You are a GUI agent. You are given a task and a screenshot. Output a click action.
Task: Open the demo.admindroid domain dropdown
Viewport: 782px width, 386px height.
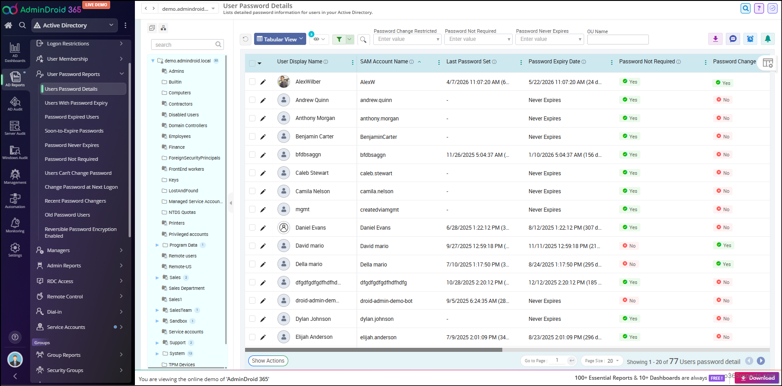(188, 9)
